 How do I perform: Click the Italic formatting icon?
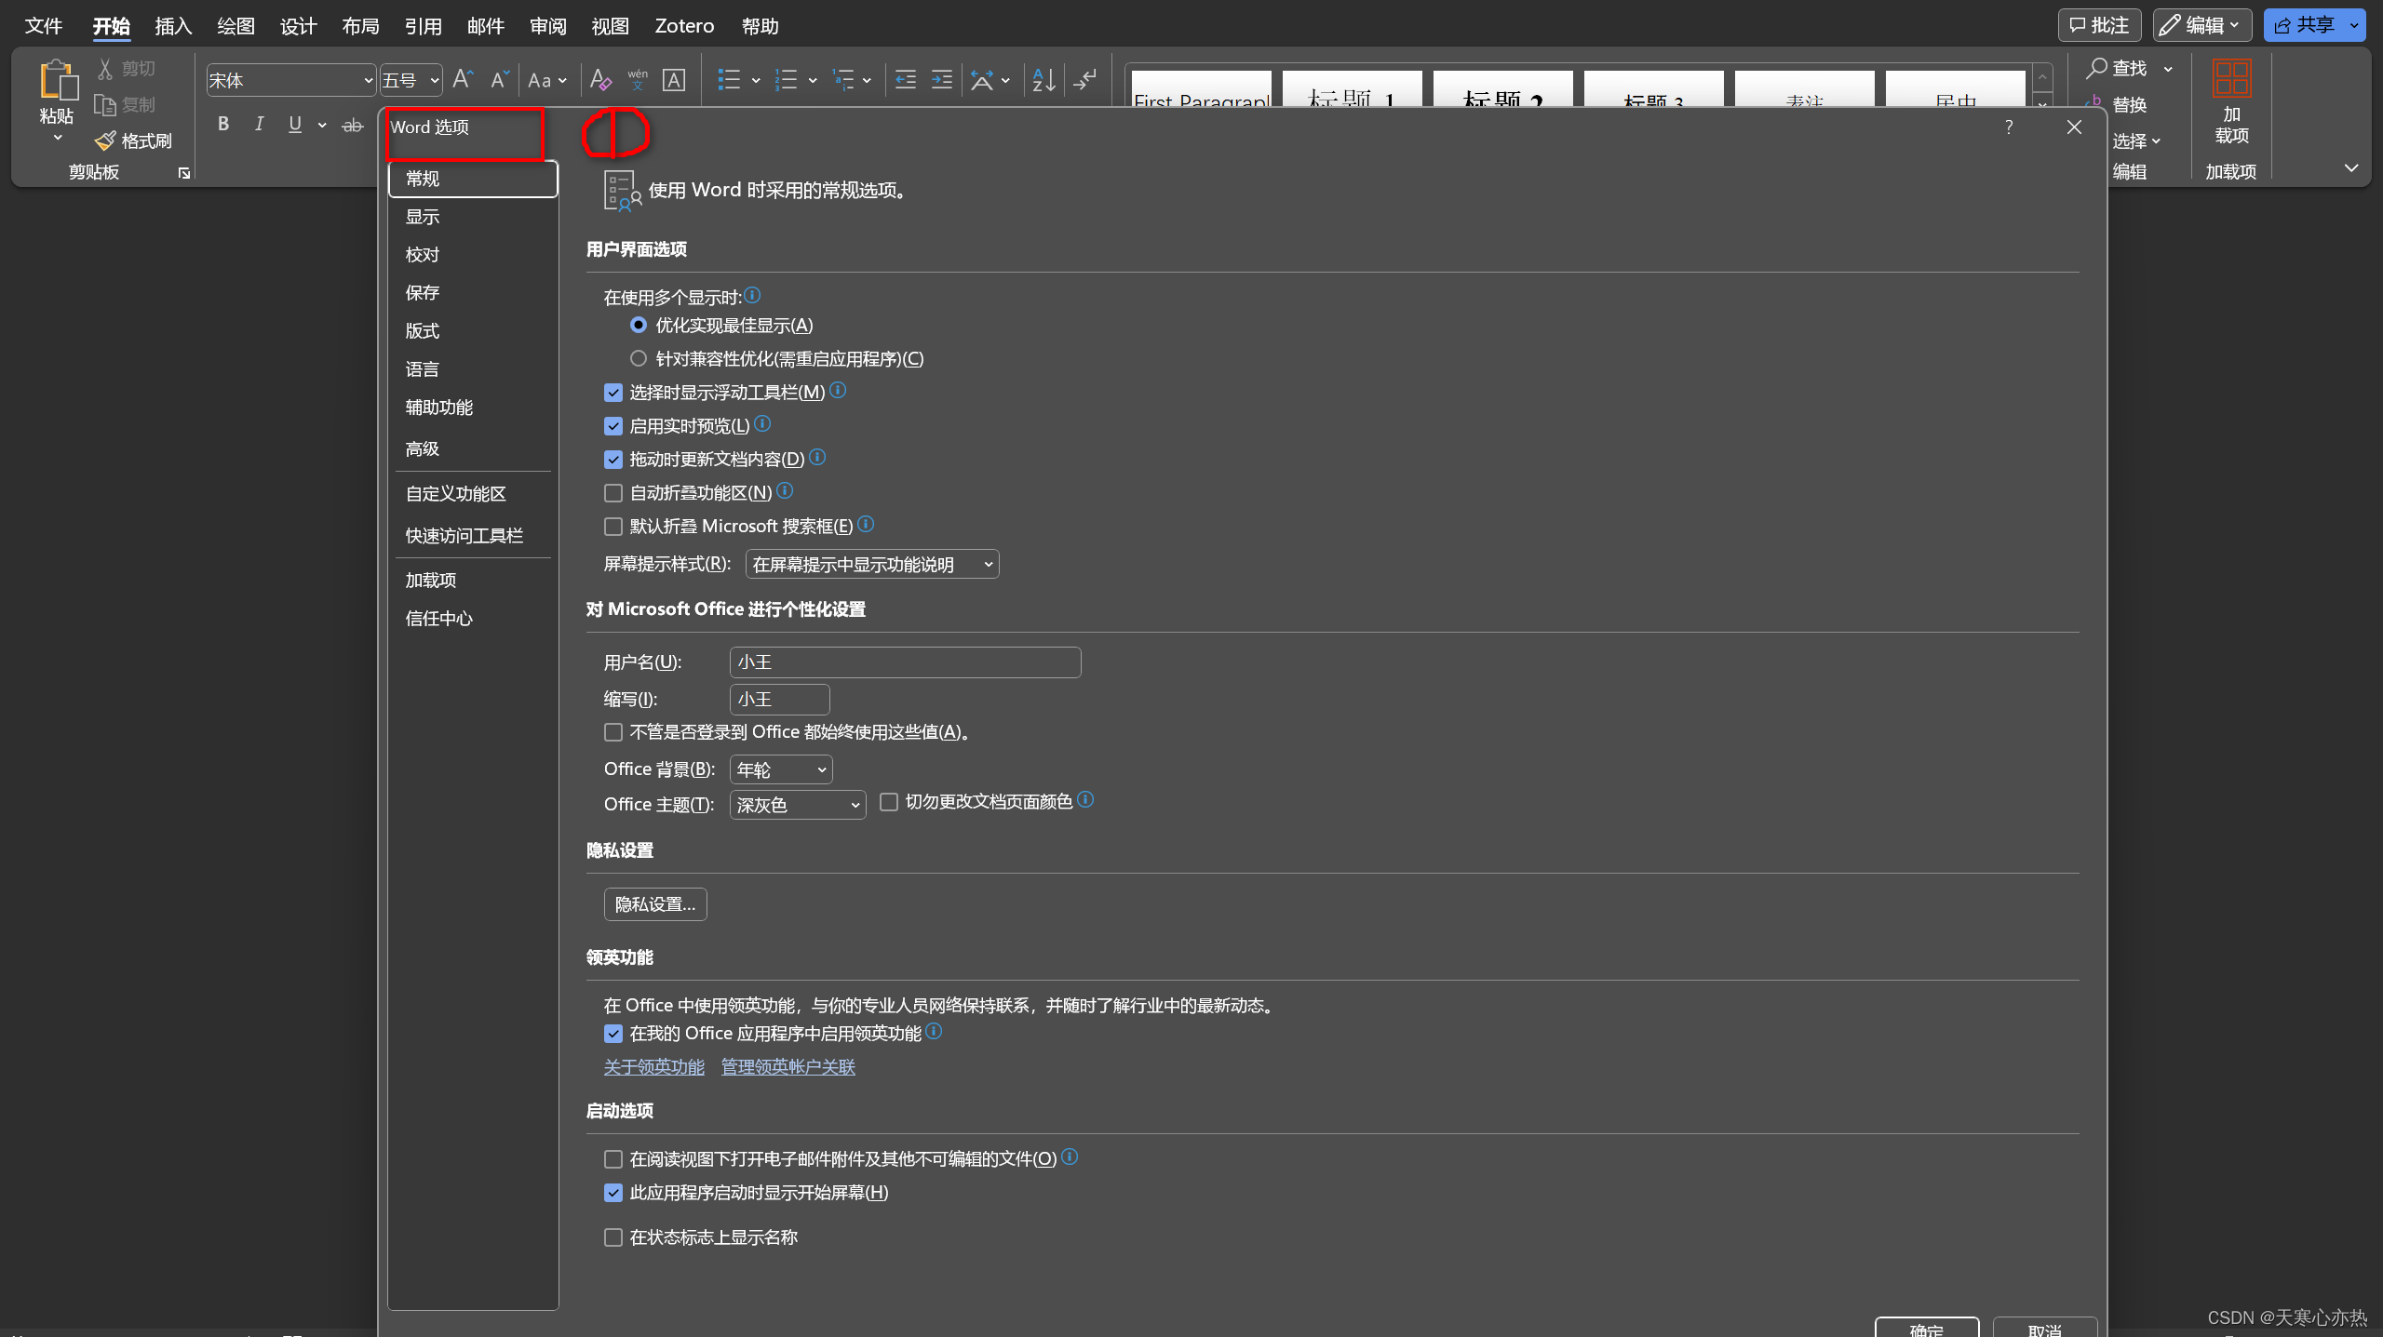click(x=259, y=124)
